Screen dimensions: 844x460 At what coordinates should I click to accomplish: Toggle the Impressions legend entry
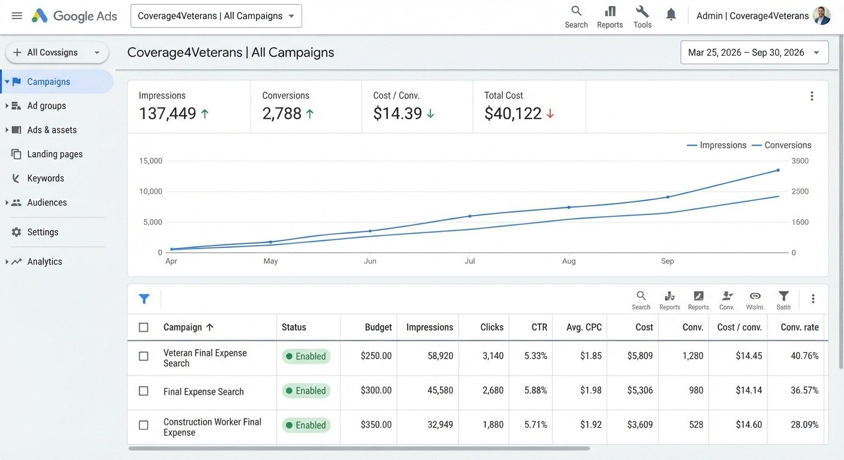tap(716, 145)
